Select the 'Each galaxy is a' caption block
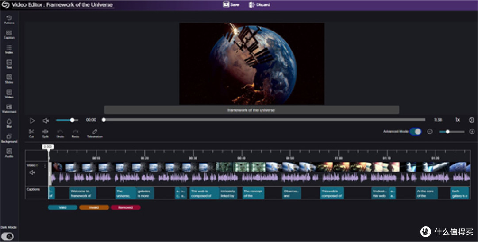 pos(460,193)
